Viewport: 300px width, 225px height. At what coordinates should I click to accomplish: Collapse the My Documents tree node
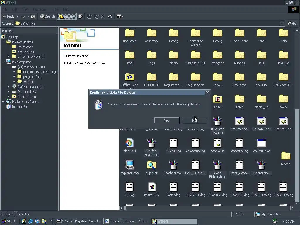click(3, 42)
